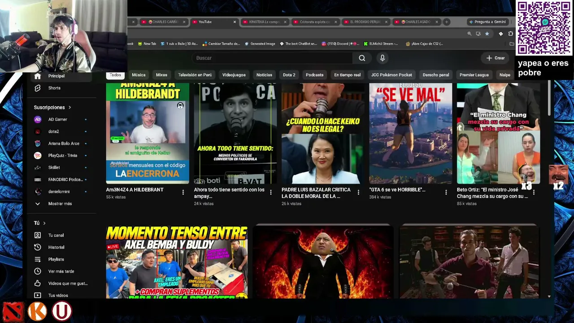
Task: Open the GTA 6 'SE VE MAL' Short thumbnail
Action: [411, 134]
